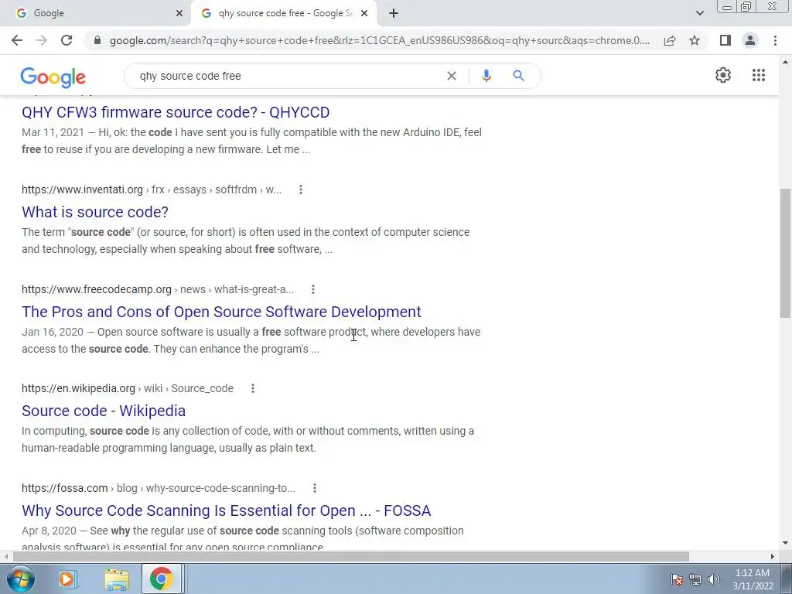Open Pros and Cons of Open Source link
The height and width of the screenshot is (594, 792).
tap(221, 312)
